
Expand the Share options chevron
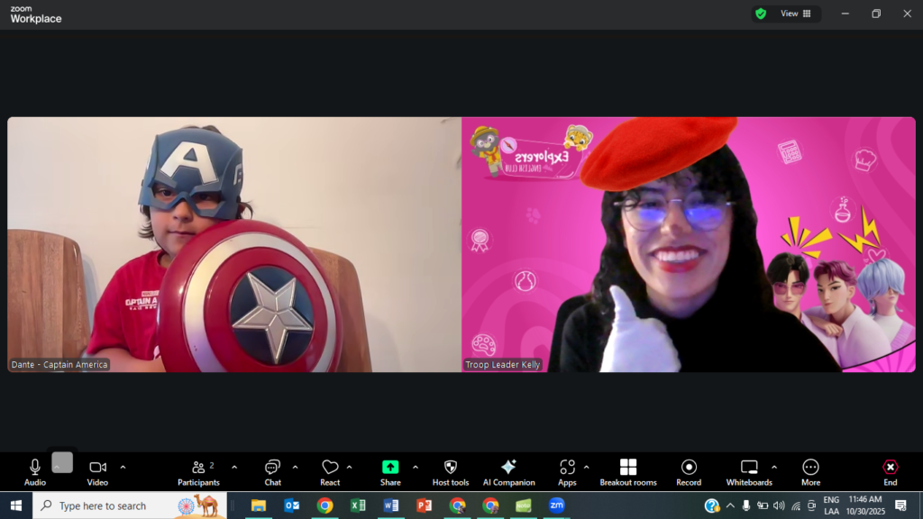coord(416,467)
